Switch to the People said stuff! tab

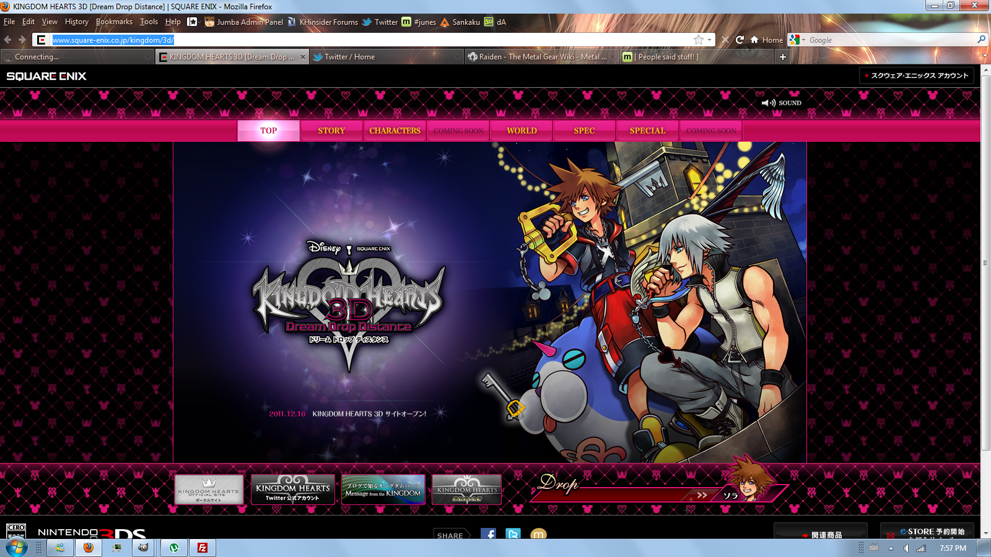pos(697,57)
